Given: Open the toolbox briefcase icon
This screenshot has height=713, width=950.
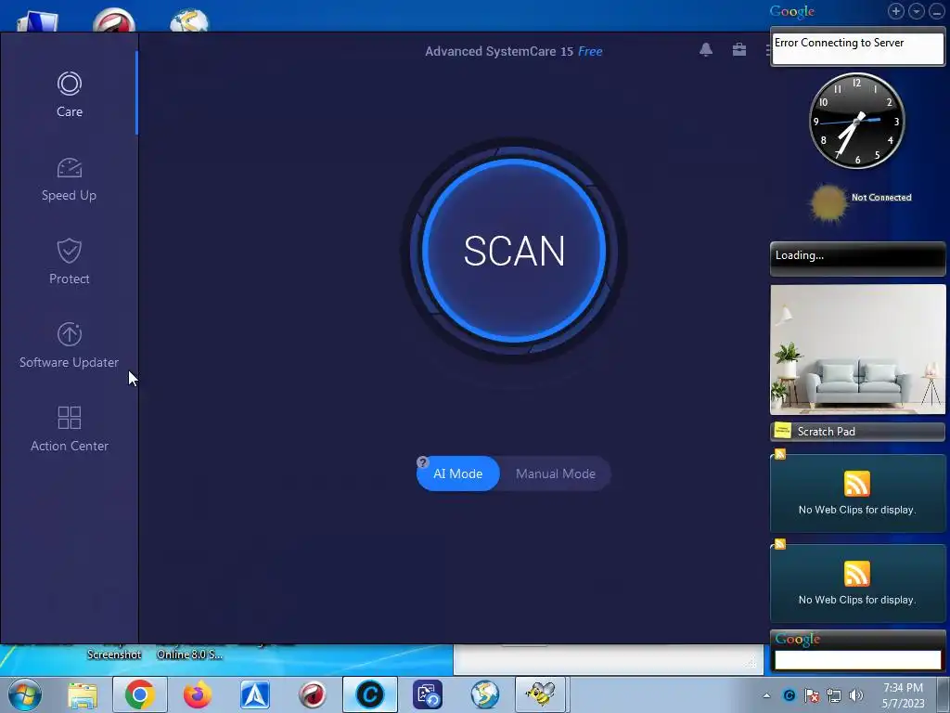Looking at the screenshot, I should tap(739, 50).
